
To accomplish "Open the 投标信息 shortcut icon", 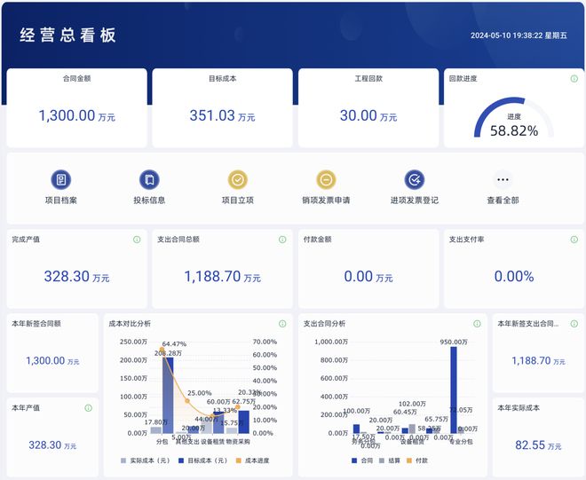I will click(x=149, y=180).
